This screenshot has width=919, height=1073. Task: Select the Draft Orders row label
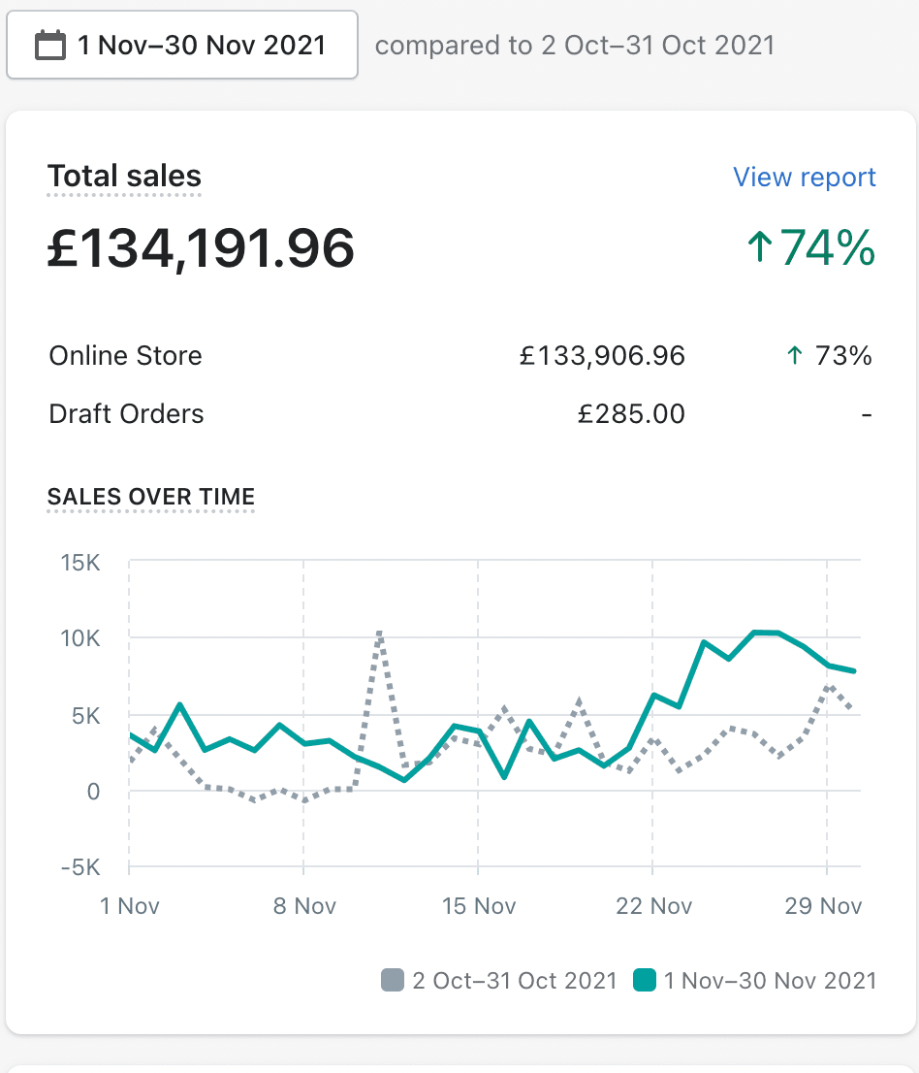(x=126, y=414)
